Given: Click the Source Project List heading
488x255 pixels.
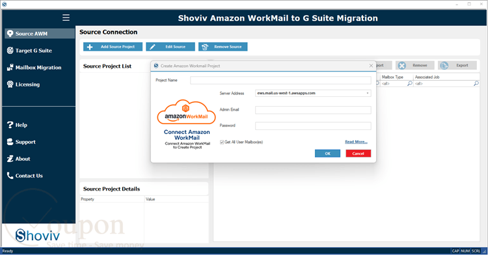Looking at the screenshot, I should click(x=107, y=66).
